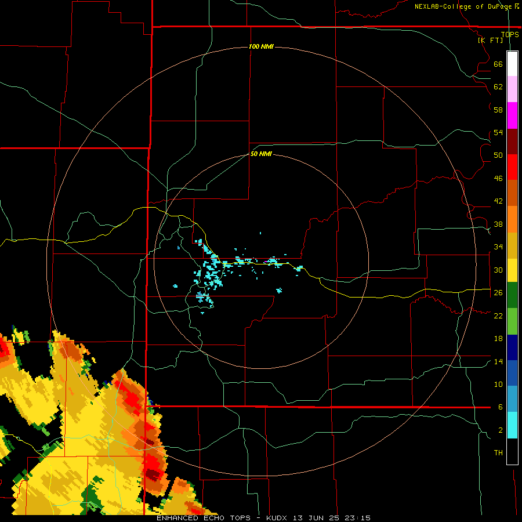Click the 34 legend value
Screen dimensions: 522x522
(x=498, y=246)
